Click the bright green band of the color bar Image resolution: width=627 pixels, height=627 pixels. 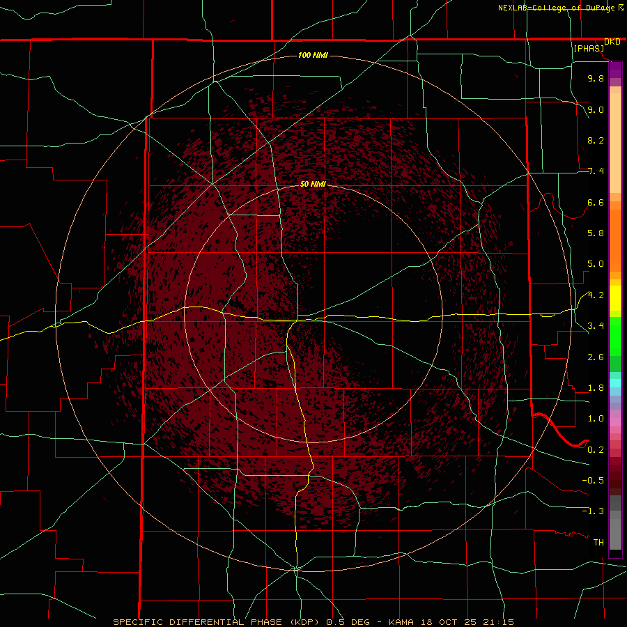pyautogui.click(x=615, y=336)
